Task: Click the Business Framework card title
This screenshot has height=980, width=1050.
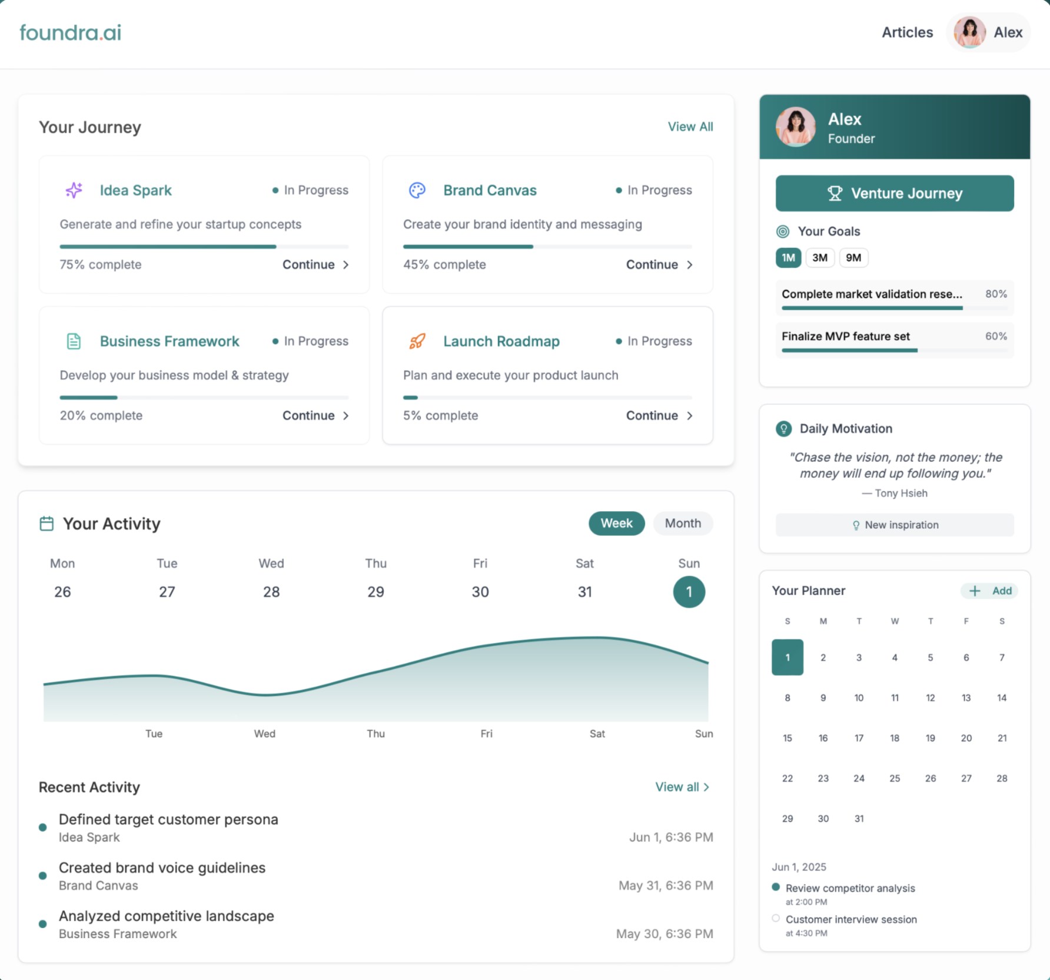Action: pyautogui.click(x=170, y=341)
